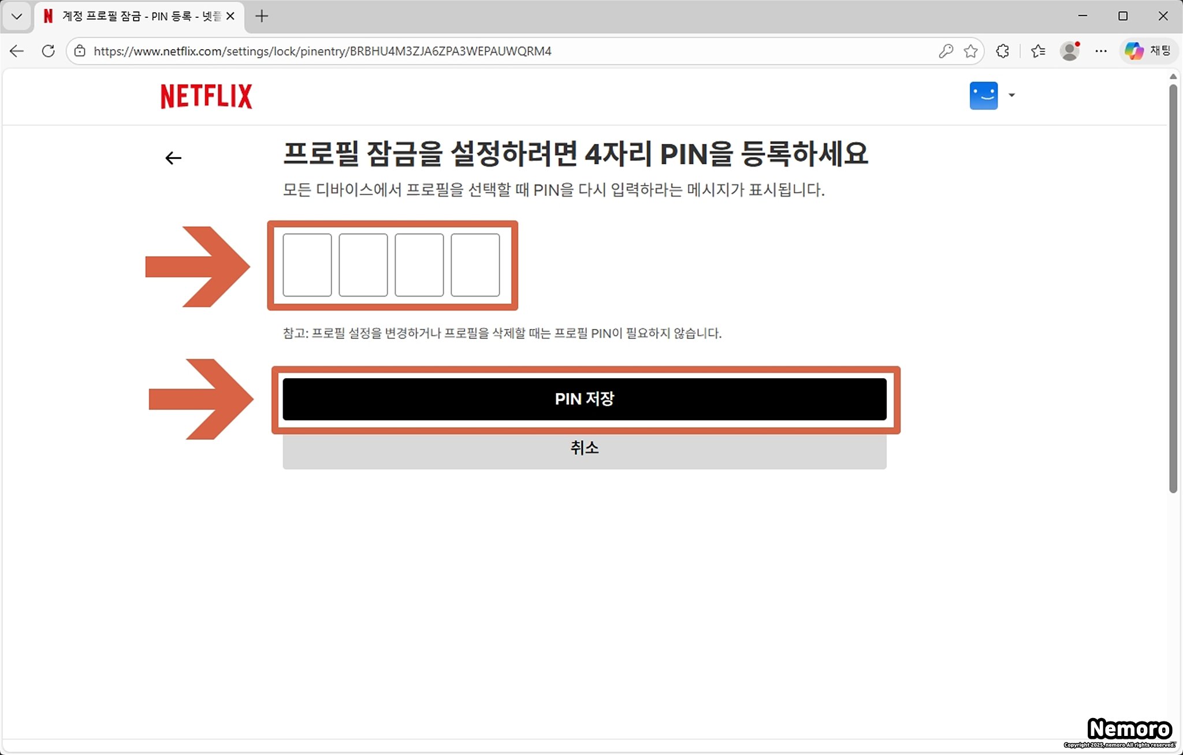Viewport: 1183px width, 755px height.
Task: Click the page back arrow beside the heading
Action: [173, 158]
